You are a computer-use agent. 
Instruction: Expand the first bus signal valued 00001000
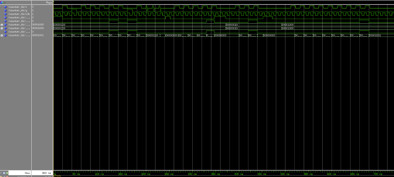(2, 25)
